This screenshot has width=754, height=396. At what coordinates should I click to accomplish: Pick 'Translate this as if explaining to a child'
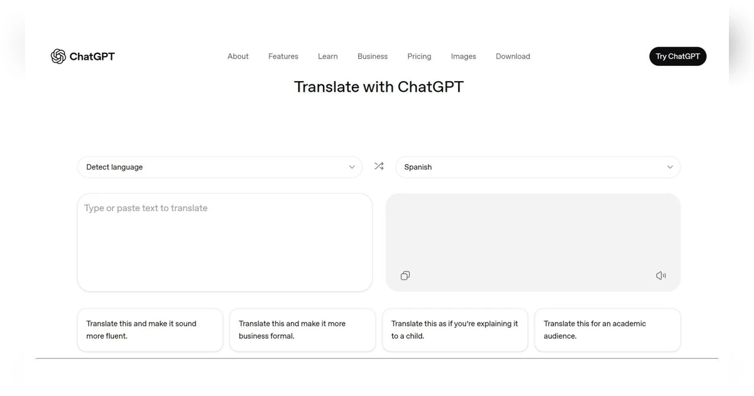point(454,329)
